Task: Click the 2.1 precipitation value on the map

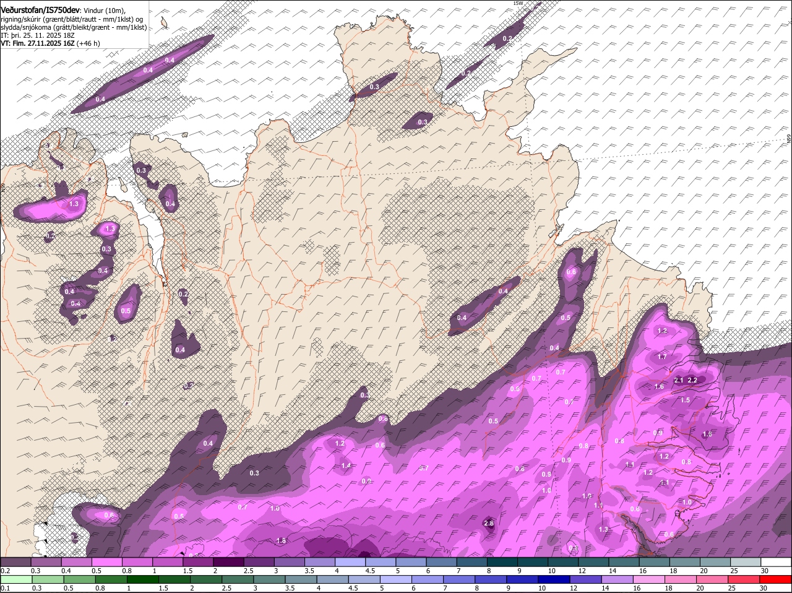Action: coord(679,380)
